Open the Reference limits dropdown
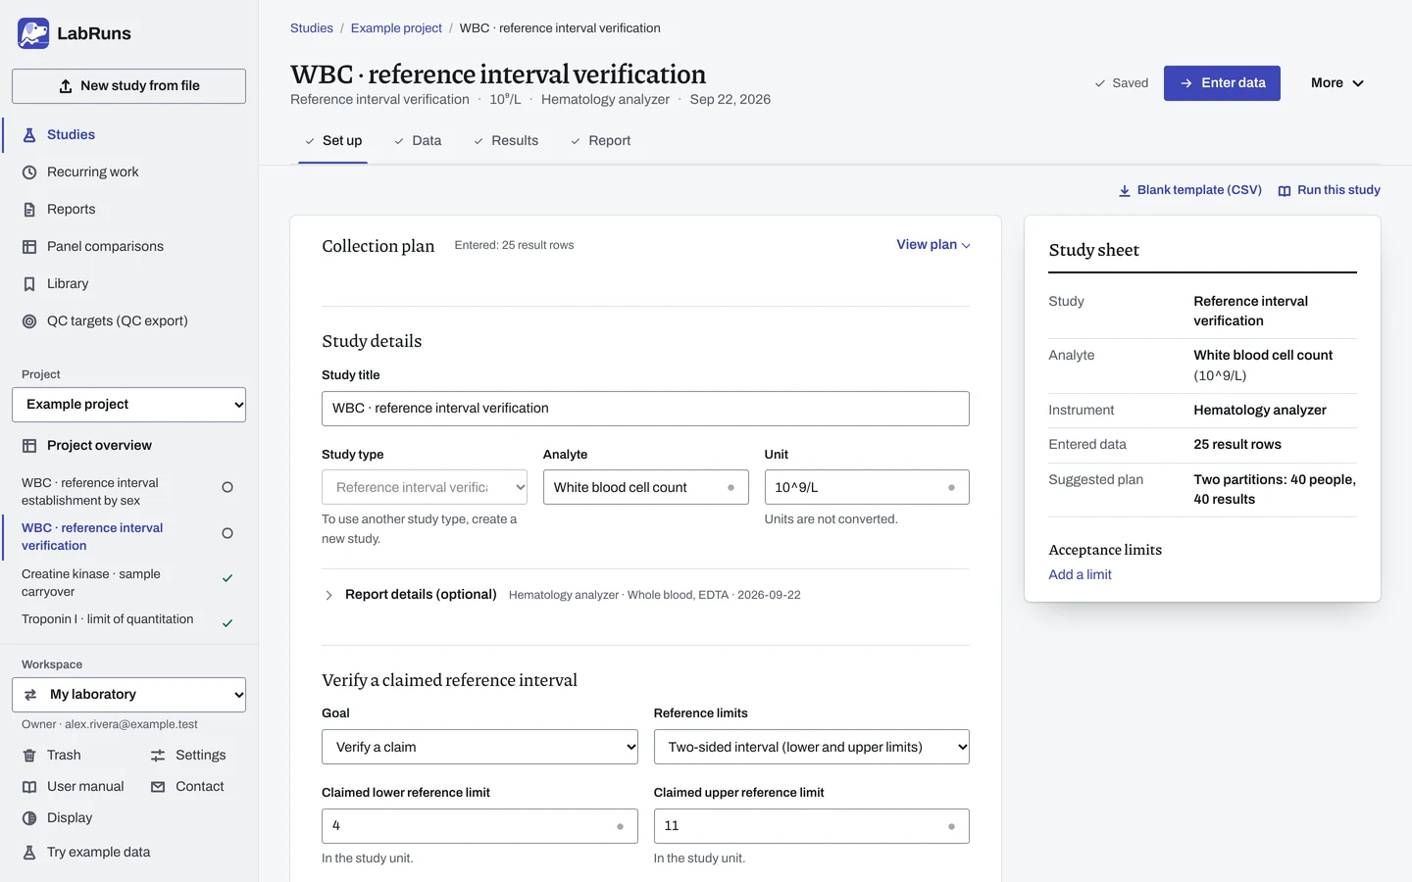The image size is (1412, 882). coord(812,747)
